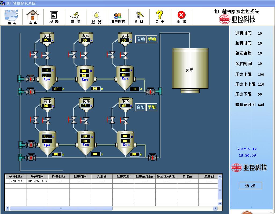Click the 变量名 column header in the event list
Screen dimensions: 275x214
point(102,176)
